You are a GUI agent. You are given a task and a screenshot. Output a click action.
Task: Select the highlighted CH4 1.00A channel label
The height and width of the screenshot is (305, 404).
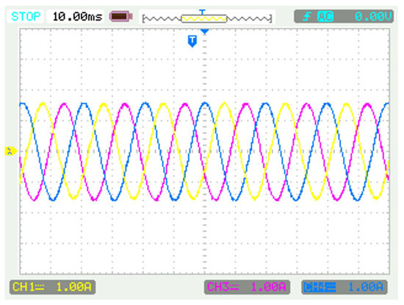tap(345, 287)
